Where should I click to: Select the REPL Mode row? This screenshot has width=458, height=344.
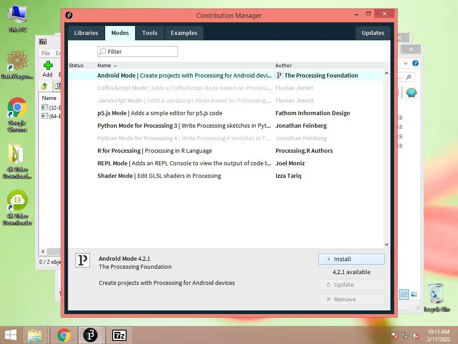click(225, 163)
